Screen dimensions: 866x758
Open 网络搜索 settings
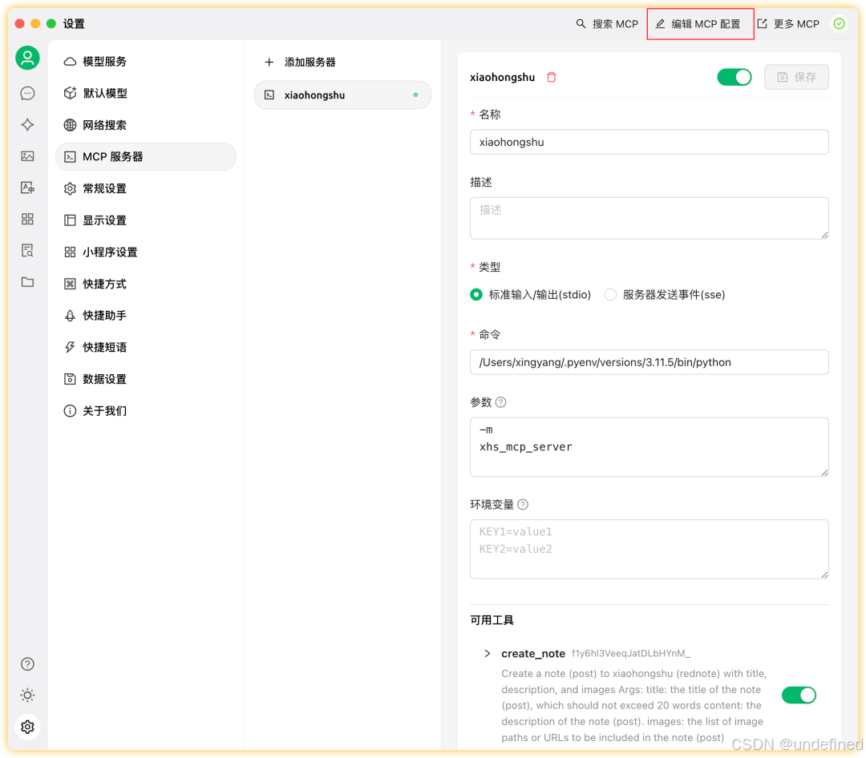[146, 125]
